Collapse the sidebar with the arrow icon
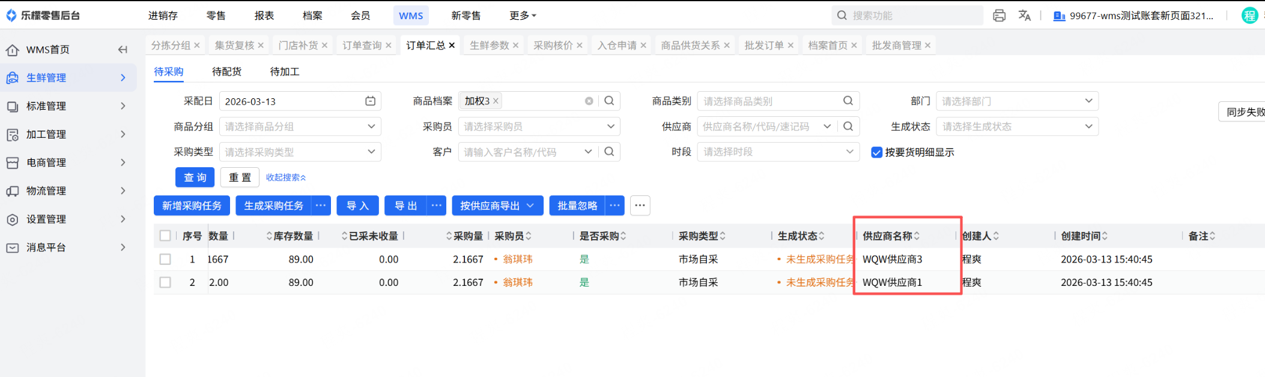1265x377 pixels. (123, 50)
